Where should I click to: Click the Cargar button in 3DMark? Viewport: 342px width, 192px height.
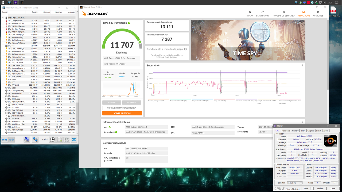[112, 102]
